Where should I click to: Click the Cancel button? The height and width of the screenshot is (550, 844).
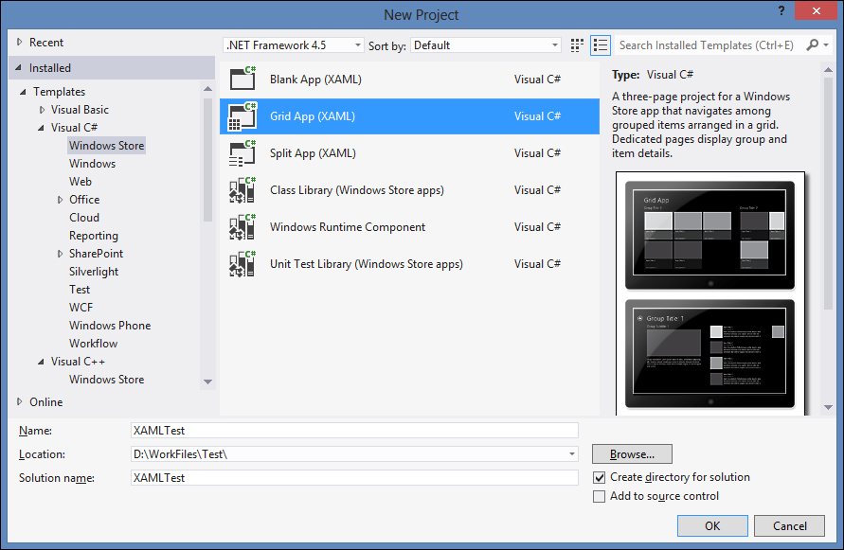[x=789, y=525]
